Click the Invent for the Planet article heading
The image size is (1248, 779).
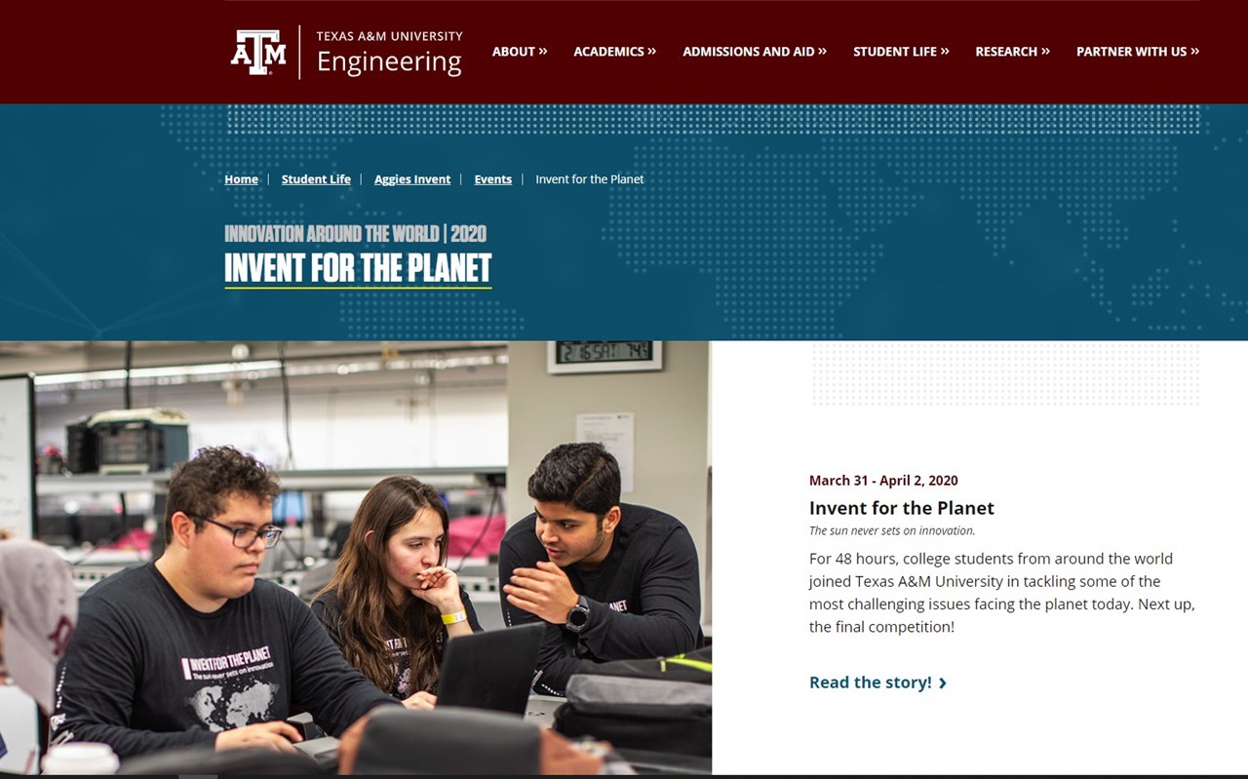(902, 508)
